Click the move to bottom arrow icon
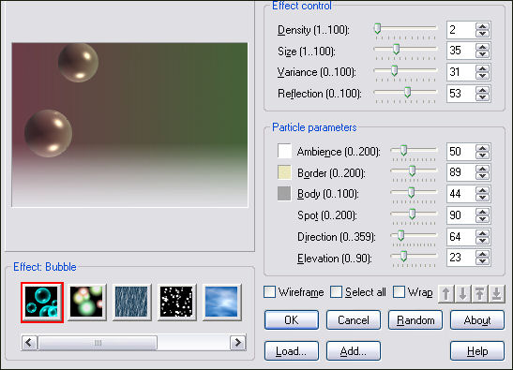The image size is (513, 370). point(497,293)
